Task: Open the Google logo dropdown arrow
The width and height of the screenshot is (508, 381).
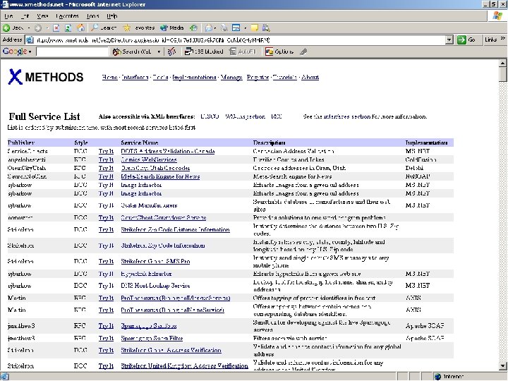Action: pyautogui.click(x=30, y=52)
